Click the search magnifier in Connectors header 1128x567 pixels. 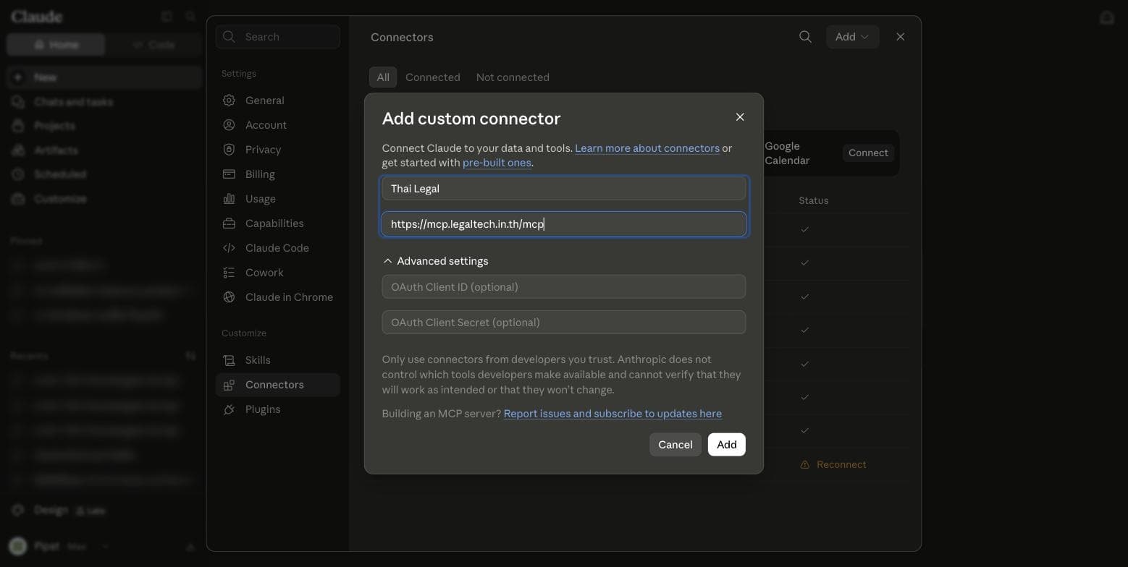805,37
